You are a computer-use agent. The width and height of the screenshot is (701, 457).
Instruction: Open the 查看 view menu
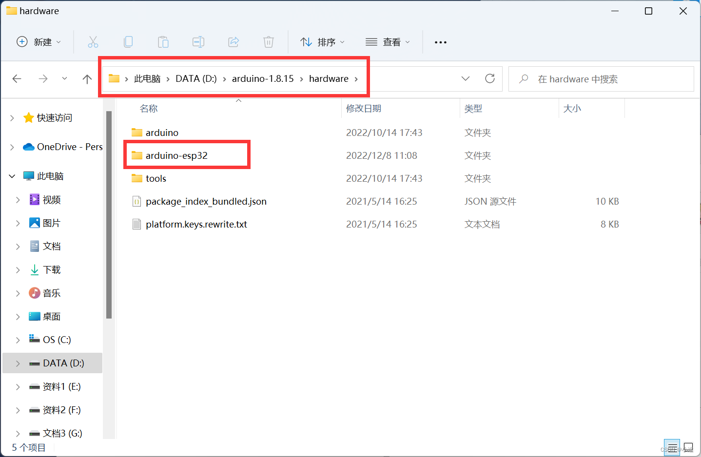[x=388, y=42]
